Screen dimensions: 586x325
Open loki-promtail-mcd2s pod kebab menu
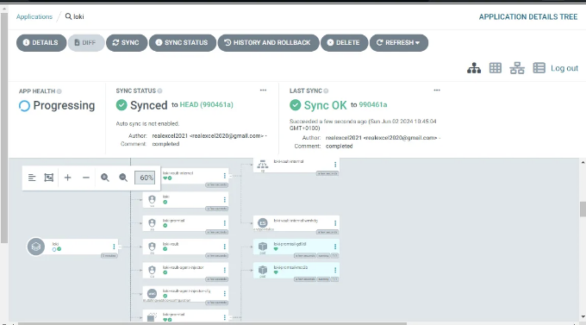click(x=335, y=270)
